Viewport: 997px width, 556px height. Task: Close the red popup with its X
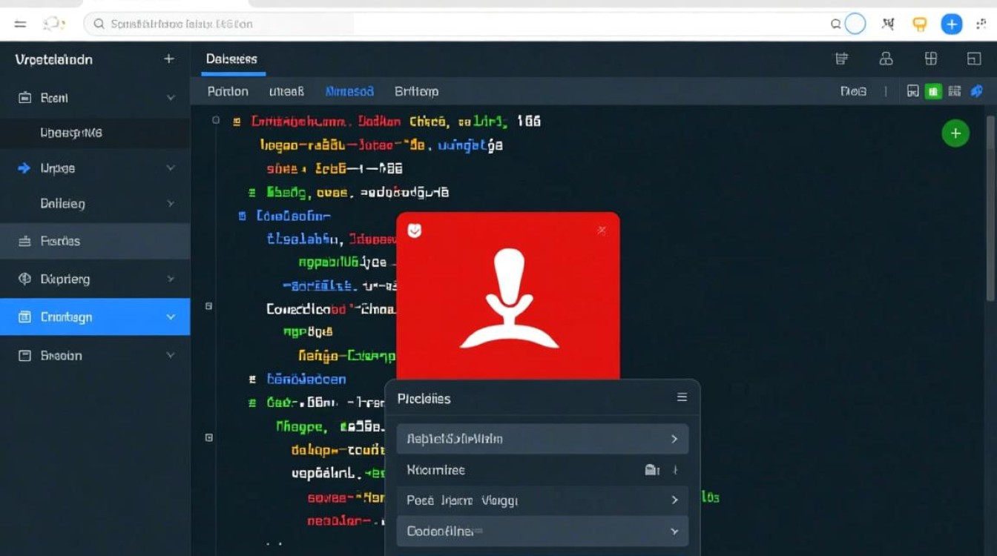point(602,231)
